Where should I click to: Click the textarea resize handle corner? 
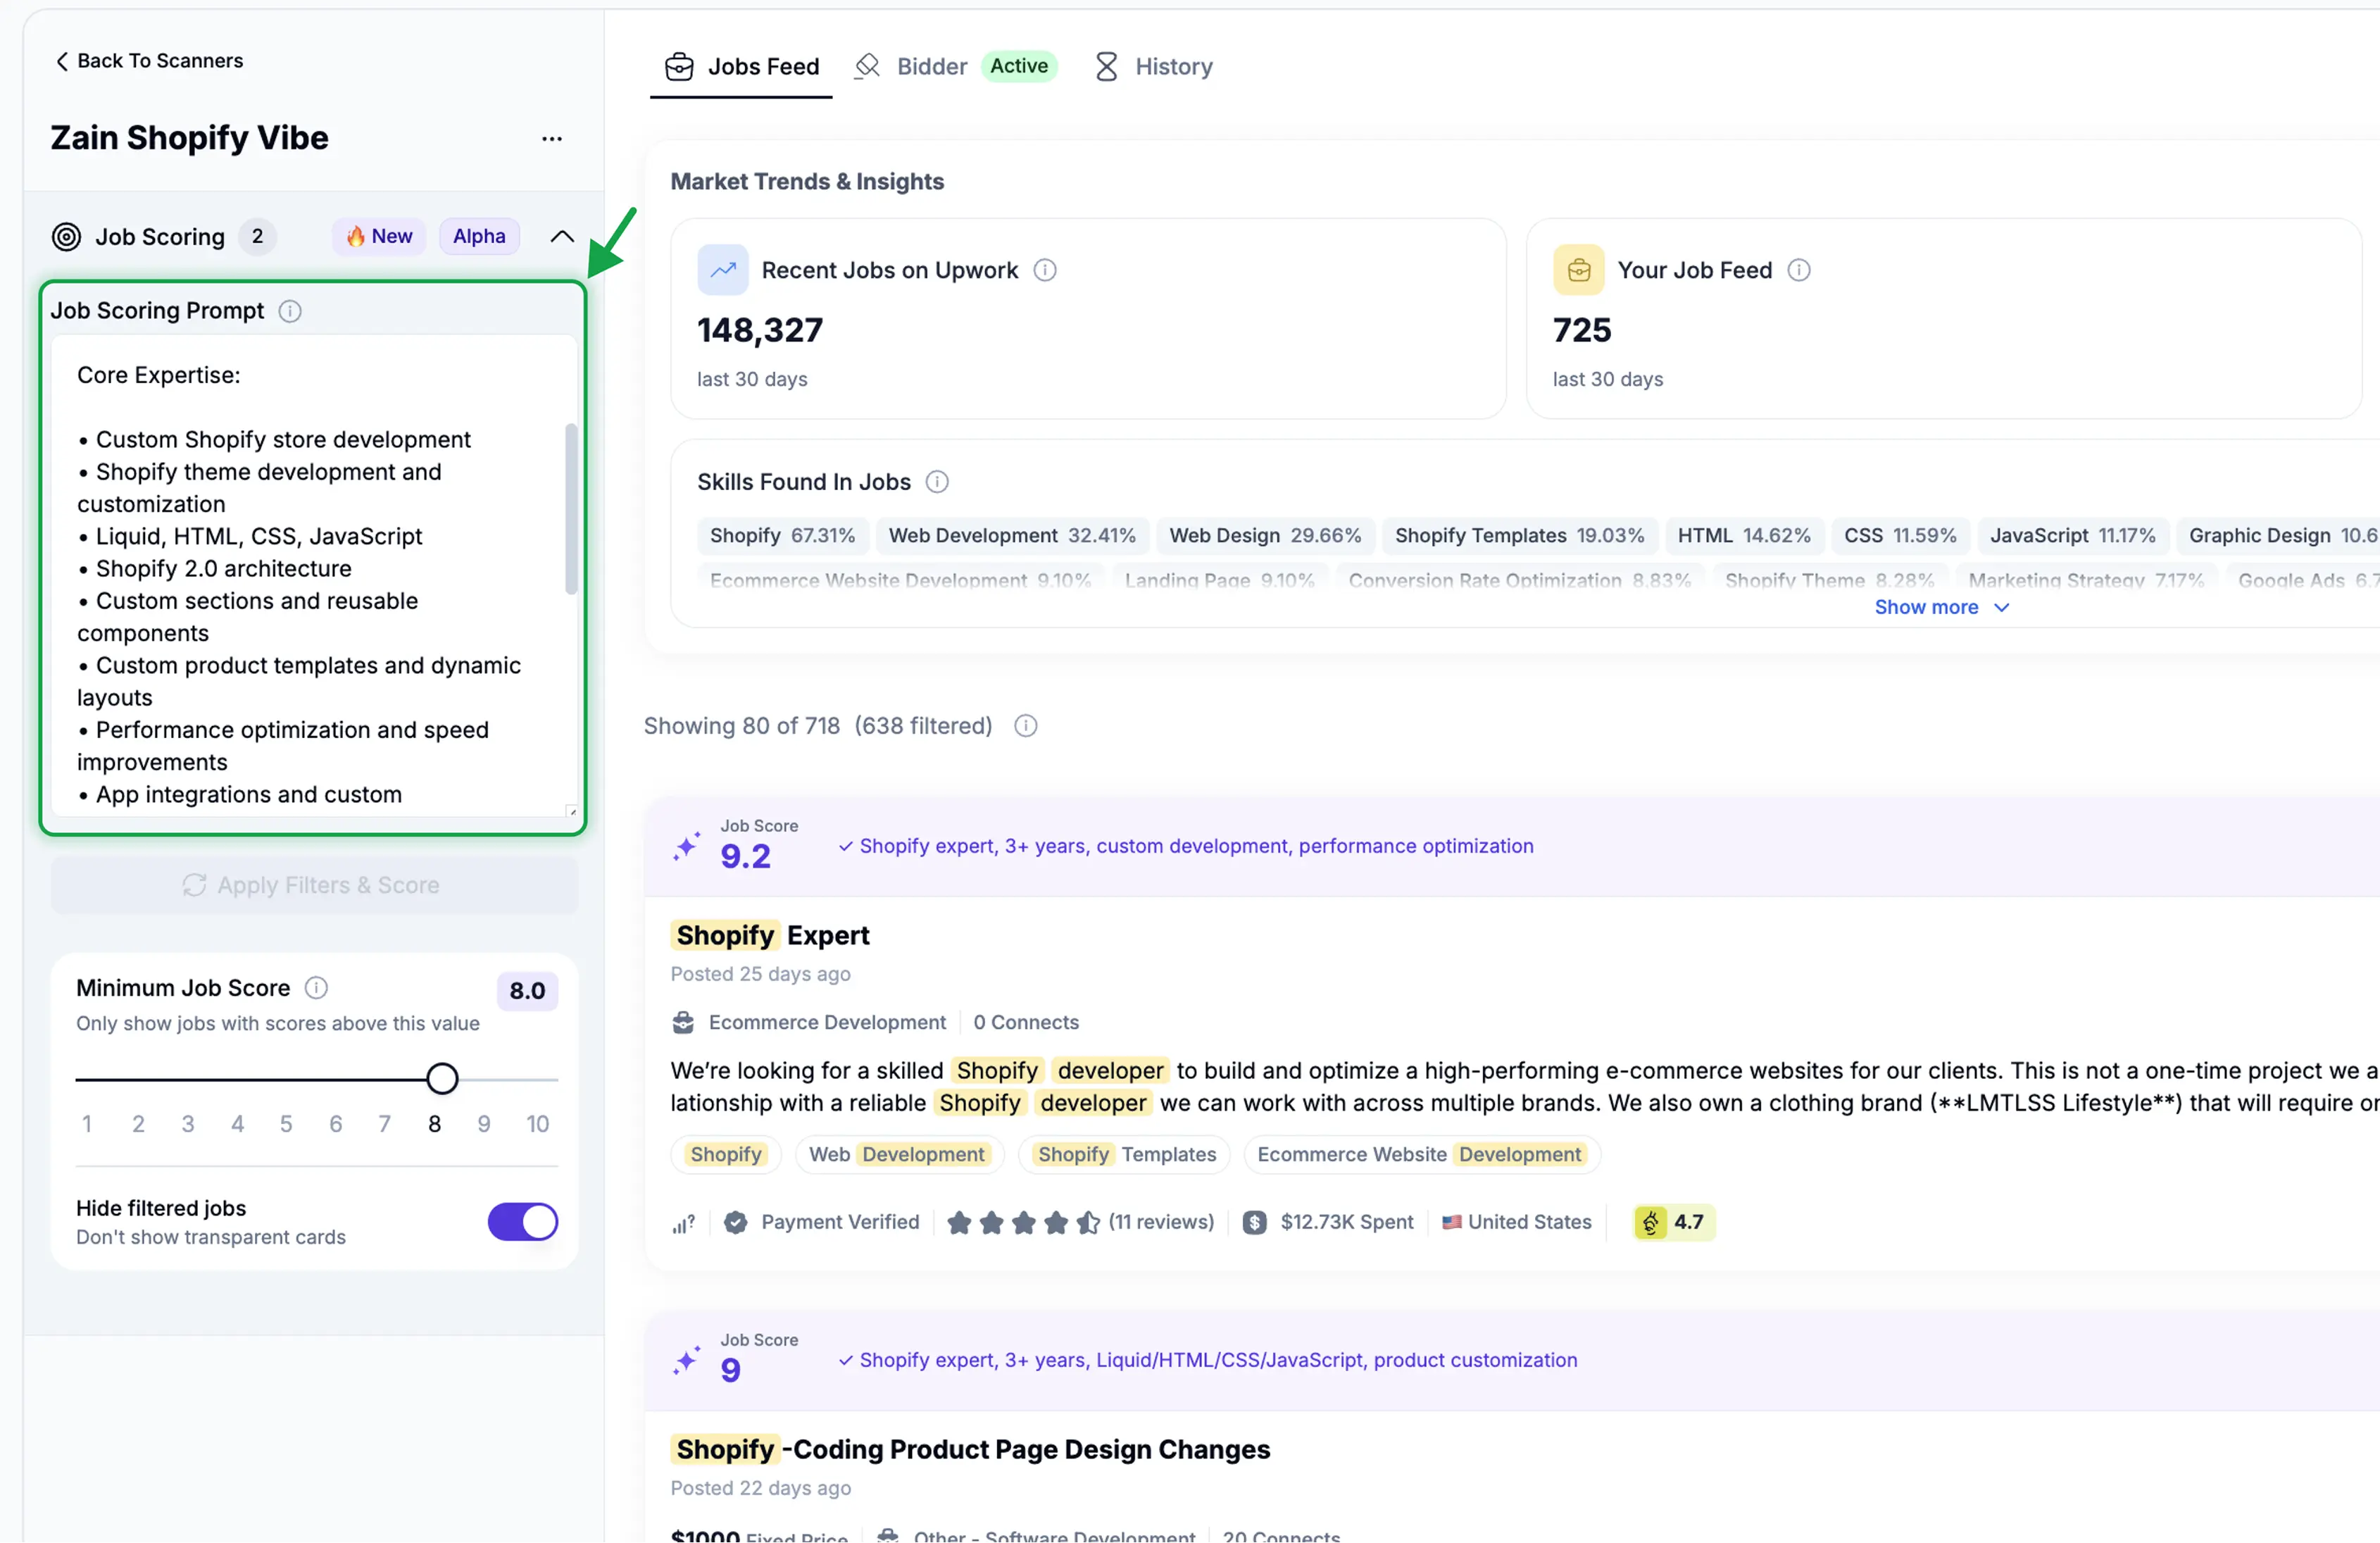(x=571, y=812)
